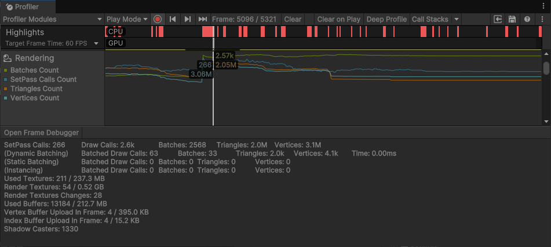Click the Clear button
Viewport: 551px width, 247px height.
(293, 19)
